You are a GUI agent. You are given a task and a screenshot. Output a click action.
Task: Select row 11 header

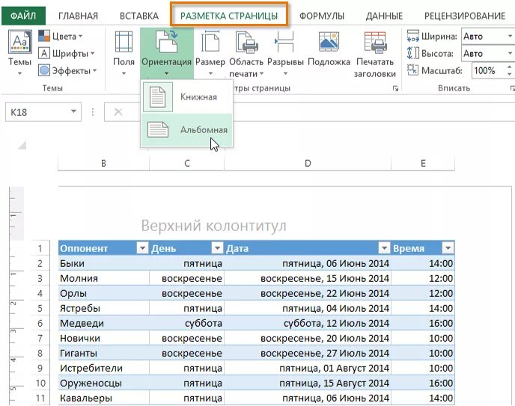click(x=40, y=398)
